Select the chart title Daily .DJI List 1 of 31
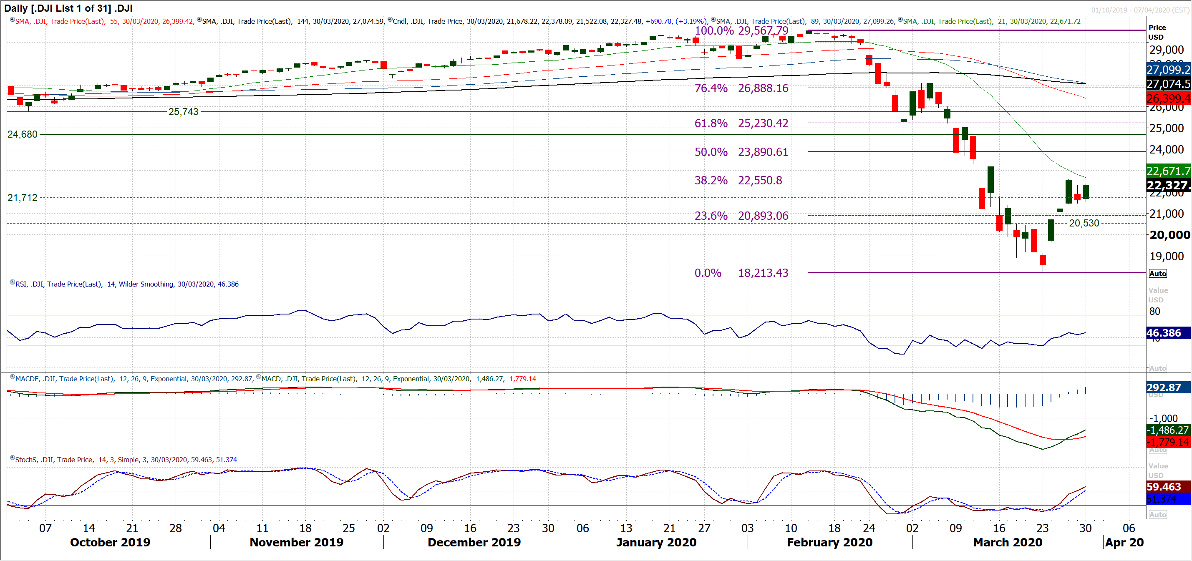Image resolution: width=1192 pixels, height=561 pixels. pyautogui.click(x=68, y=8)
